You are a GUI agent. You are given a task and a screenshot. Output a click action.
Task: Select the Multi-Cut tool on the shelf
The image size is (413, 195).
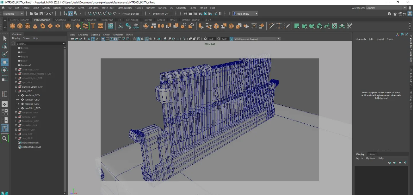click(x=272, y=26)
